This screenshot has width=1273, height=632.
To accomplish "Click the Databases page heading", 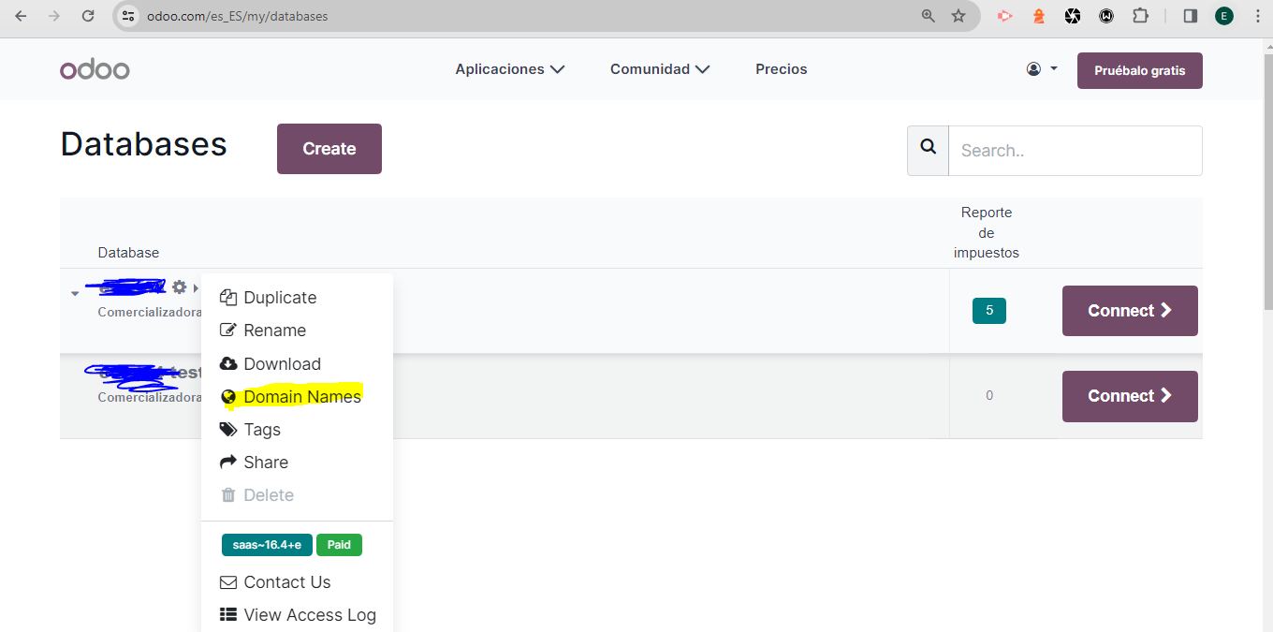I will pos(144,144).
